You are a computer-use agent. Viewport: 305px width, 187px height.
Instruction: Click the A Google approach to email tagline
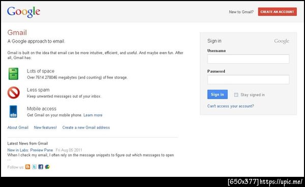pyautogui.click(x=36, y=41)
